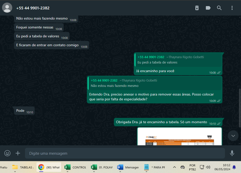The image size is (241, 173).
Task: Switch to Chrome WhatsApp taskbar item
Action: pyautogui.click(x=49, y=167)
